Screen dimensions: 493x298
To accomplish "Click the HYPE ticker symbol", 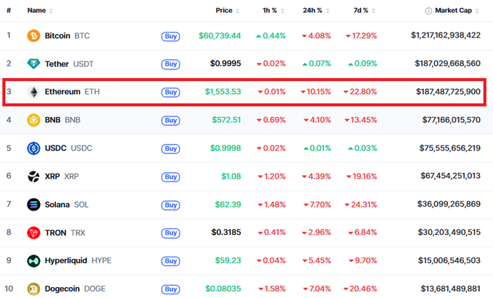I will 101,260.
